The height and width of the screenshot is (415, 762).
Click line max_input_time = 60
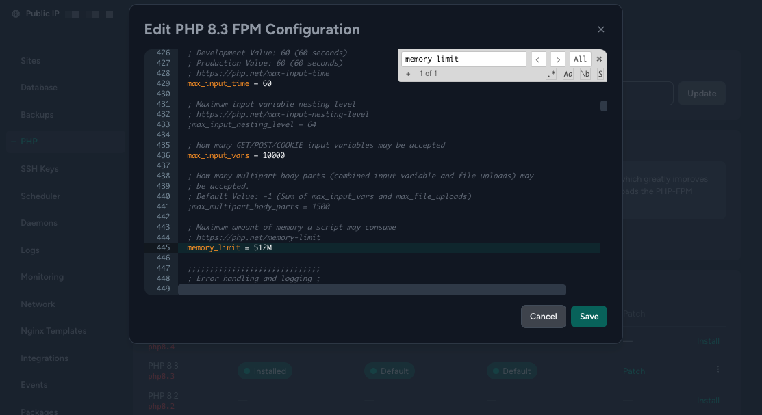tap(229, 83)
